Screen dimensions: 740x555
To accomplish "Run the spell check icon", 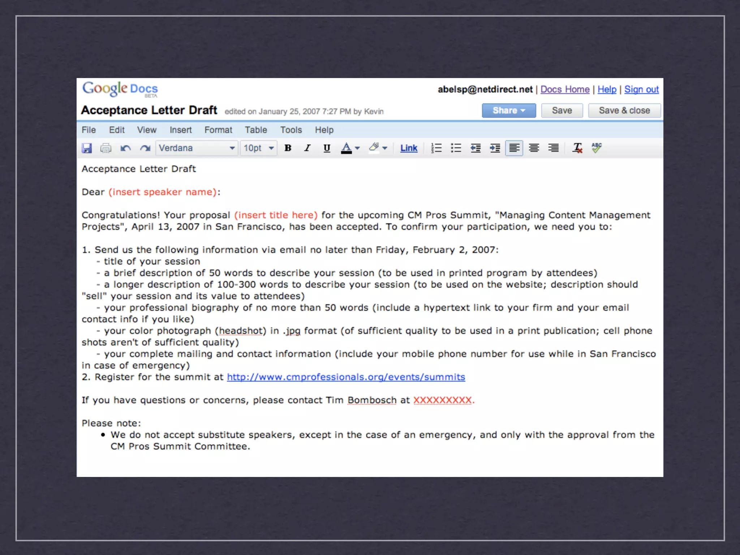I will [597, 148].
